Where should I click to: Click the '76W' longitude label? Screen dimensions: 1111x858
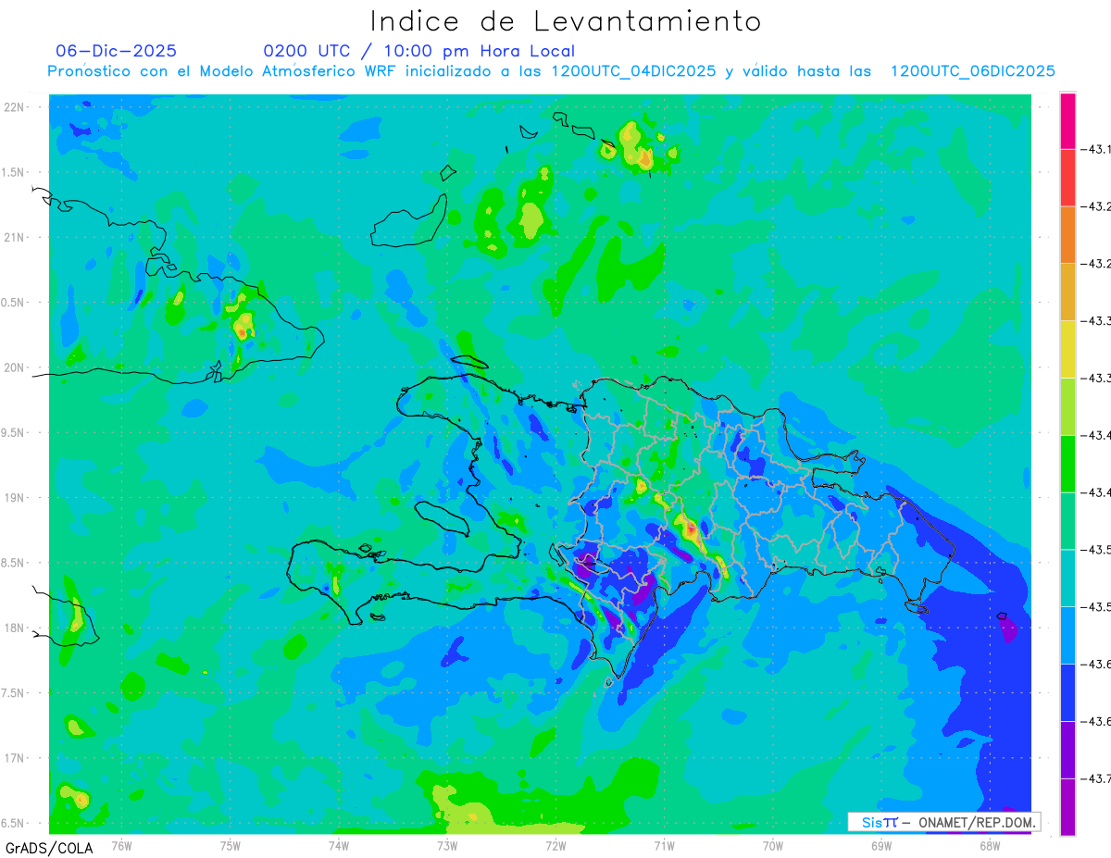pyautogui.click(x=121, y=844)
